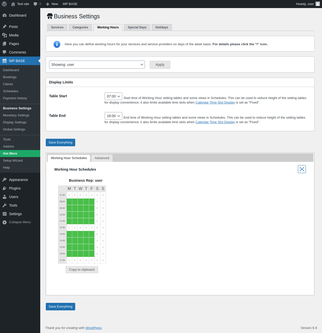Image resolution: width=322 pixels, height=333 pixels.
Task: Disable the Wednesday 10:00 green cell
Action: click(80, 215)
